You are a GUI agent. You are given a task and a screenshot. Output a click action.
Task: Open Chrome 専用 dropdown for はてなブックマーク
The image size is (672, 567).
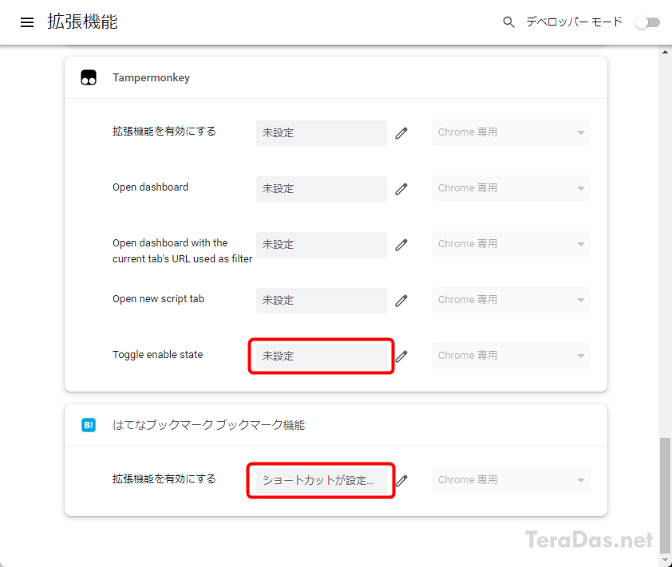click(x=512, y=480)
